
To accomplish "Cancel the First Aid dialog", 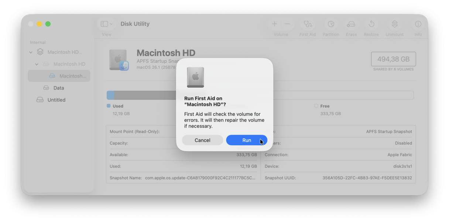I will (x=202, y=140).
